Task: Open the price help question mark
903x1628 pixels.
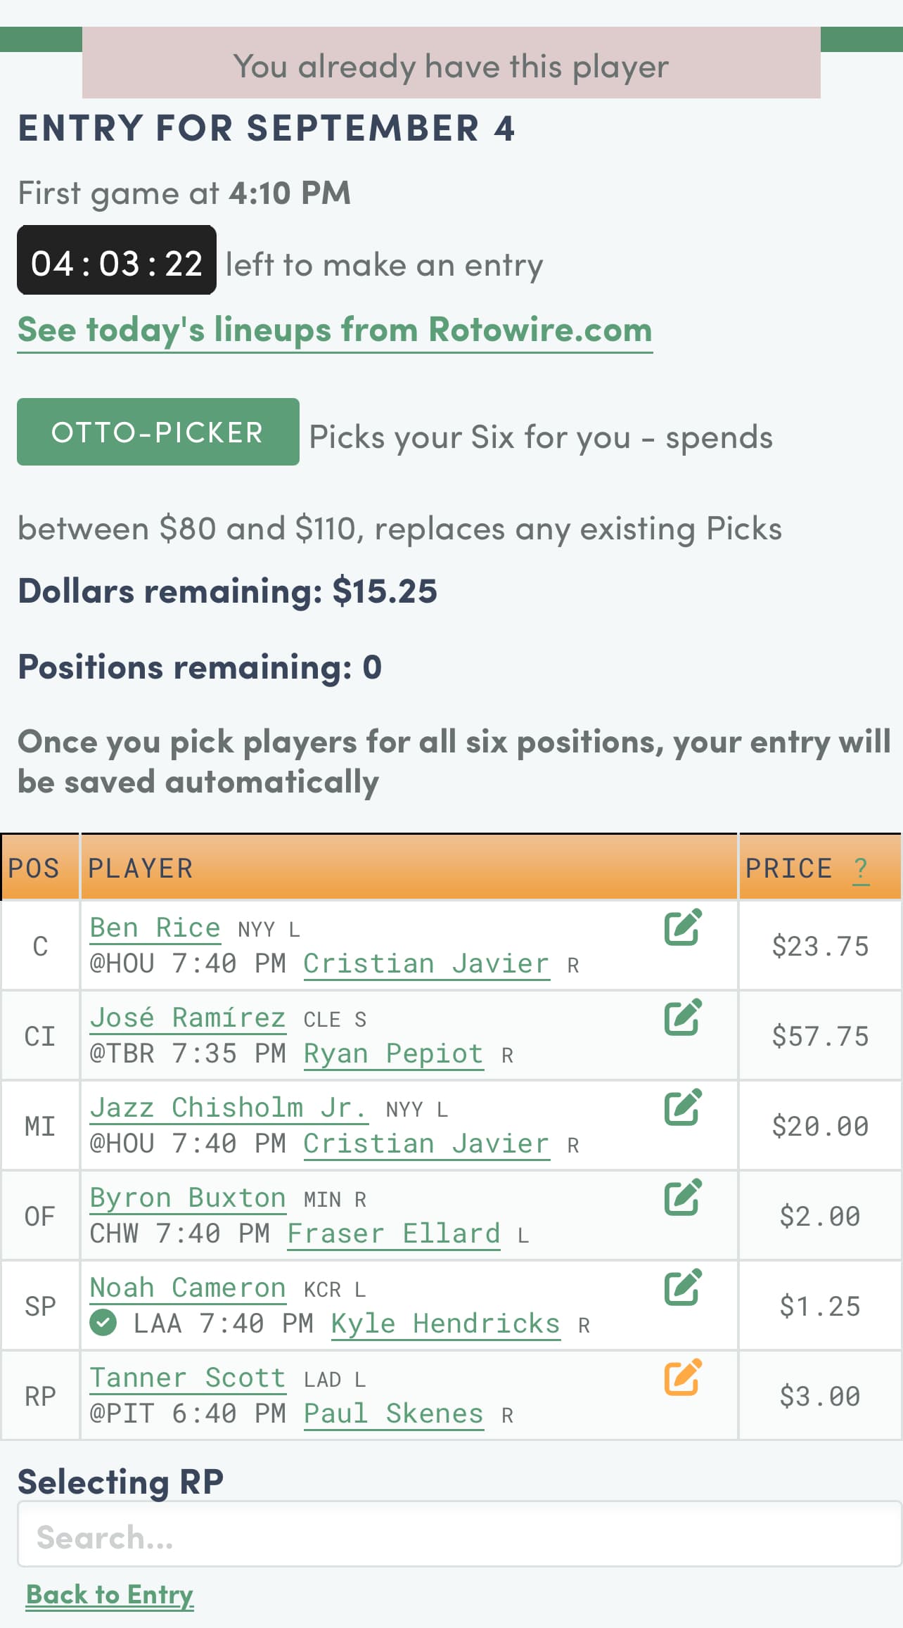Action: coord(860,869)
